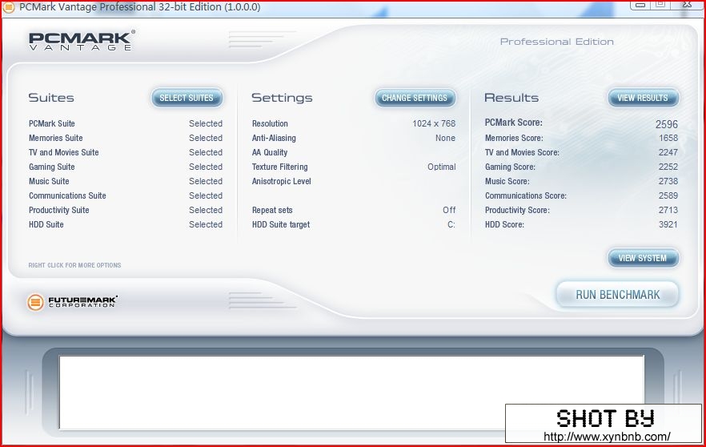
Task: Click the Productivity Score value 2713
Action: pyautogui.click(x=668, y=210)
